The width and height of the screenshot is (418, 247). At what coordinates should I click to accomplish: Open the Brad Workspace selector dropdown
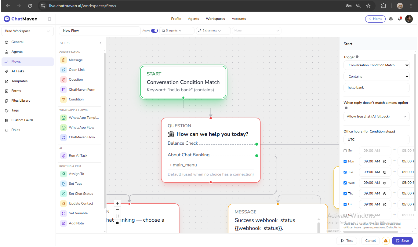click(27, 31)
